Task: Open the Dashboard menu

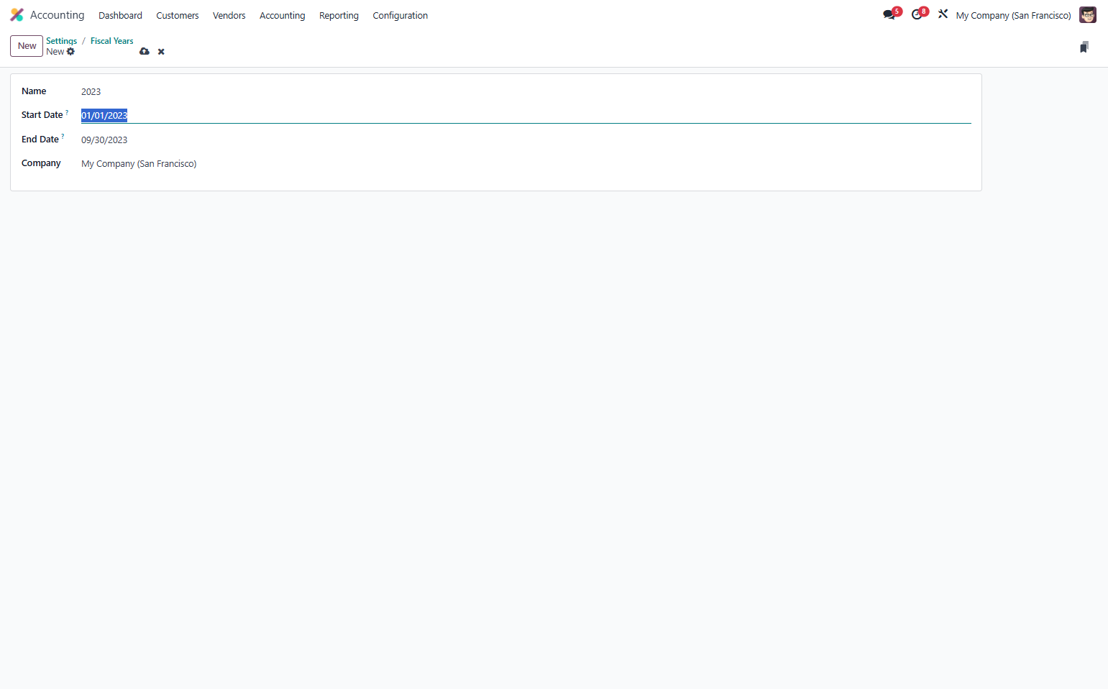Action: tap(120, 15)
